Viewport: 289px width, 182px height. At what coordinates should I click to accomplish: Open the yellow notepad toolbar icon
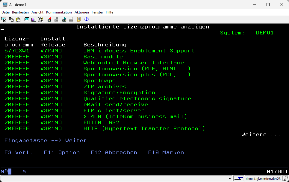pyautogui.click(x=79, y=19)
